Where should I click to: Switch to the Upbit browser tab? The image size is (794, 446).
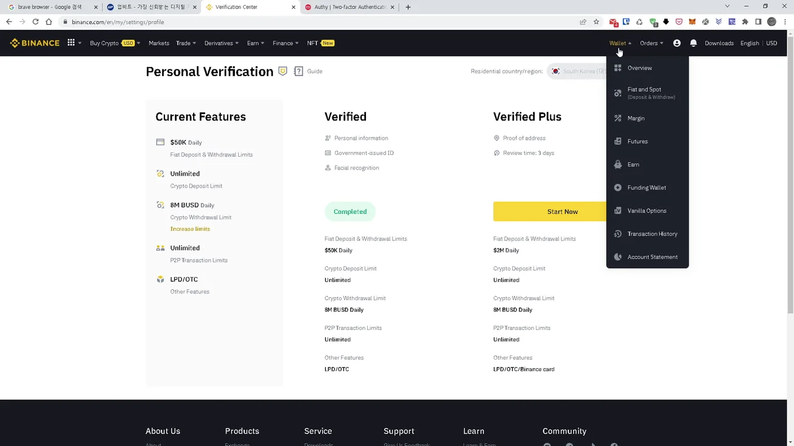coord(150,7)
